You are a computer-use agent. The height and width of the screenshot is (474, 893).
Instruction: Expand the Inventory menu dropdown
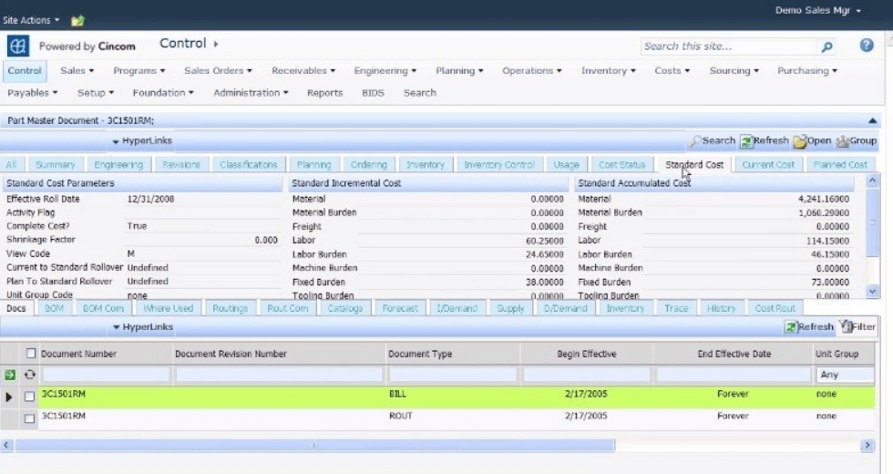[609, 71]
